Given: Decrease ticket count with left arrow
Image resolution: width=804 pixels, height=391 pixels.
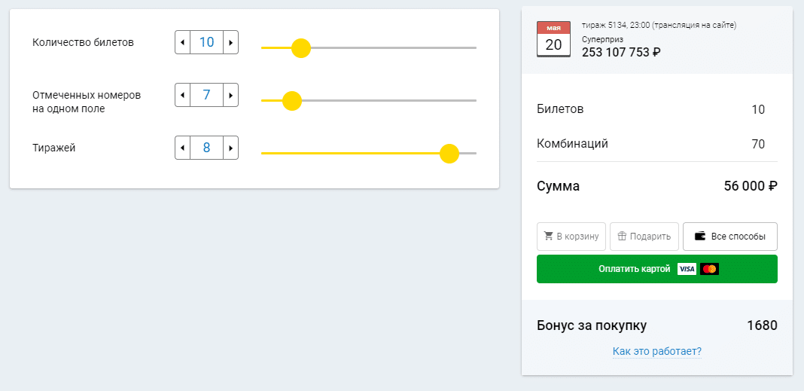Looking at the screenshot, I should click(x=182, y=42).
